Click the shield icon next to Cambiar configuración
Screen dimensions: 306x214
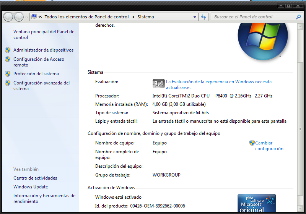click(252, 143)
